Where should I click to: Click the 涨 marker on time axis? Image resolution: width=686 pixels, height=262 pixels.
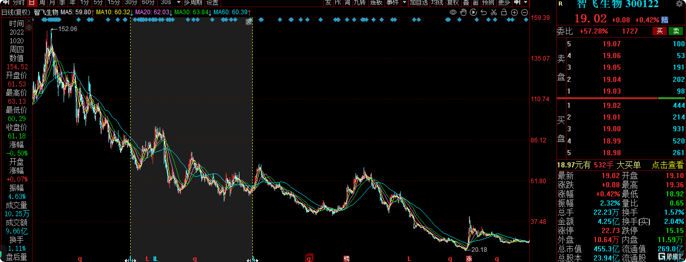pos(469,258)
